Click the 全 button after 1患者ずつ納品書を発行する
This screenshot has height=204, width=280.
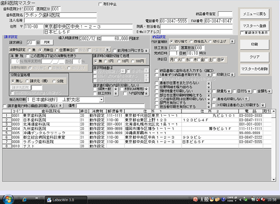pos(209,75)
